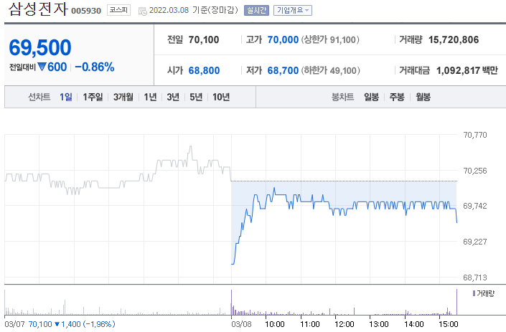Image resolution: width=506 pixels, height=332 pixels.
Task: Show the 3년 line chart
Action: [x=173, y=97]
